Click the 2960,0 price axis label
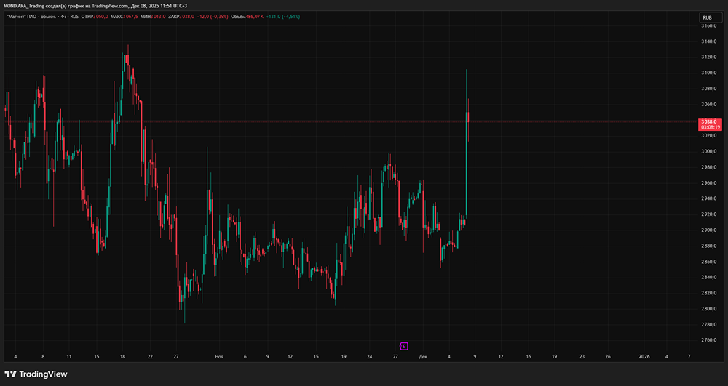Viewport: 728px width, 386px height. point(710,183)
